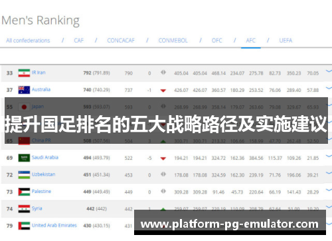The width and height of the screenshot is (332, 241).
Task: Click Iran total points 792 (791.89)
Action: [x=96, y=73]
